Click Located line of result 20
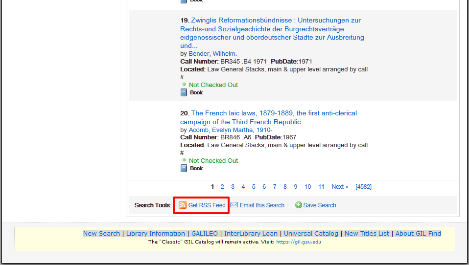Image resolution: width=469 pixels, height=265 pixels. (274, 149)
